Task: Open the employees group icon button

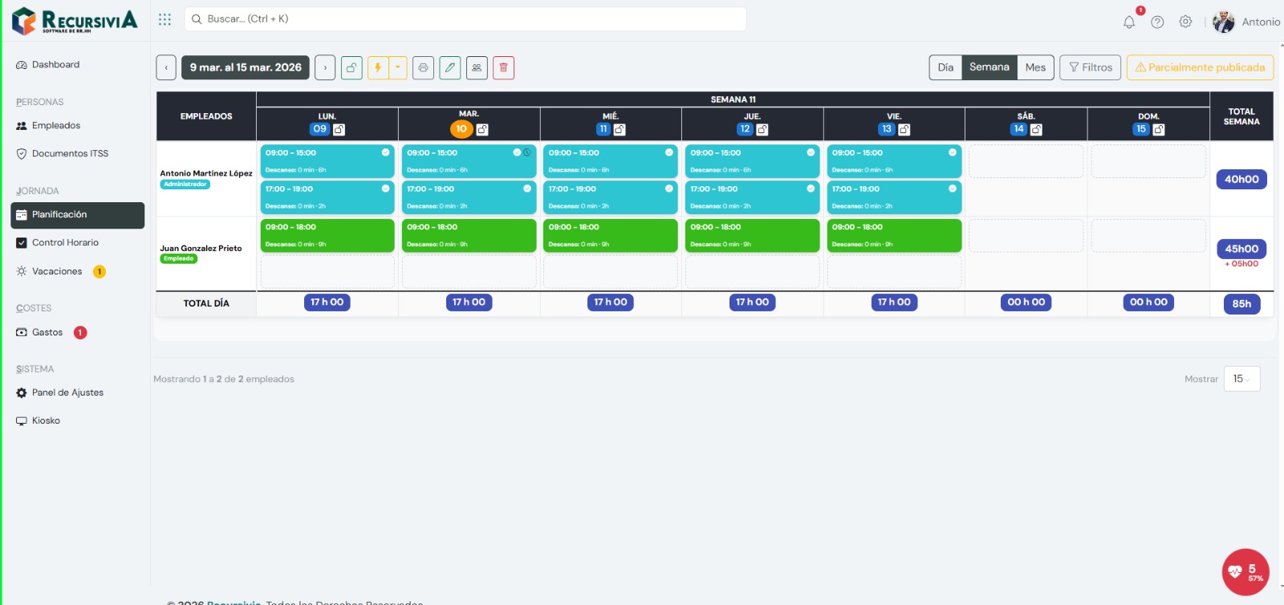Action: 477,68
